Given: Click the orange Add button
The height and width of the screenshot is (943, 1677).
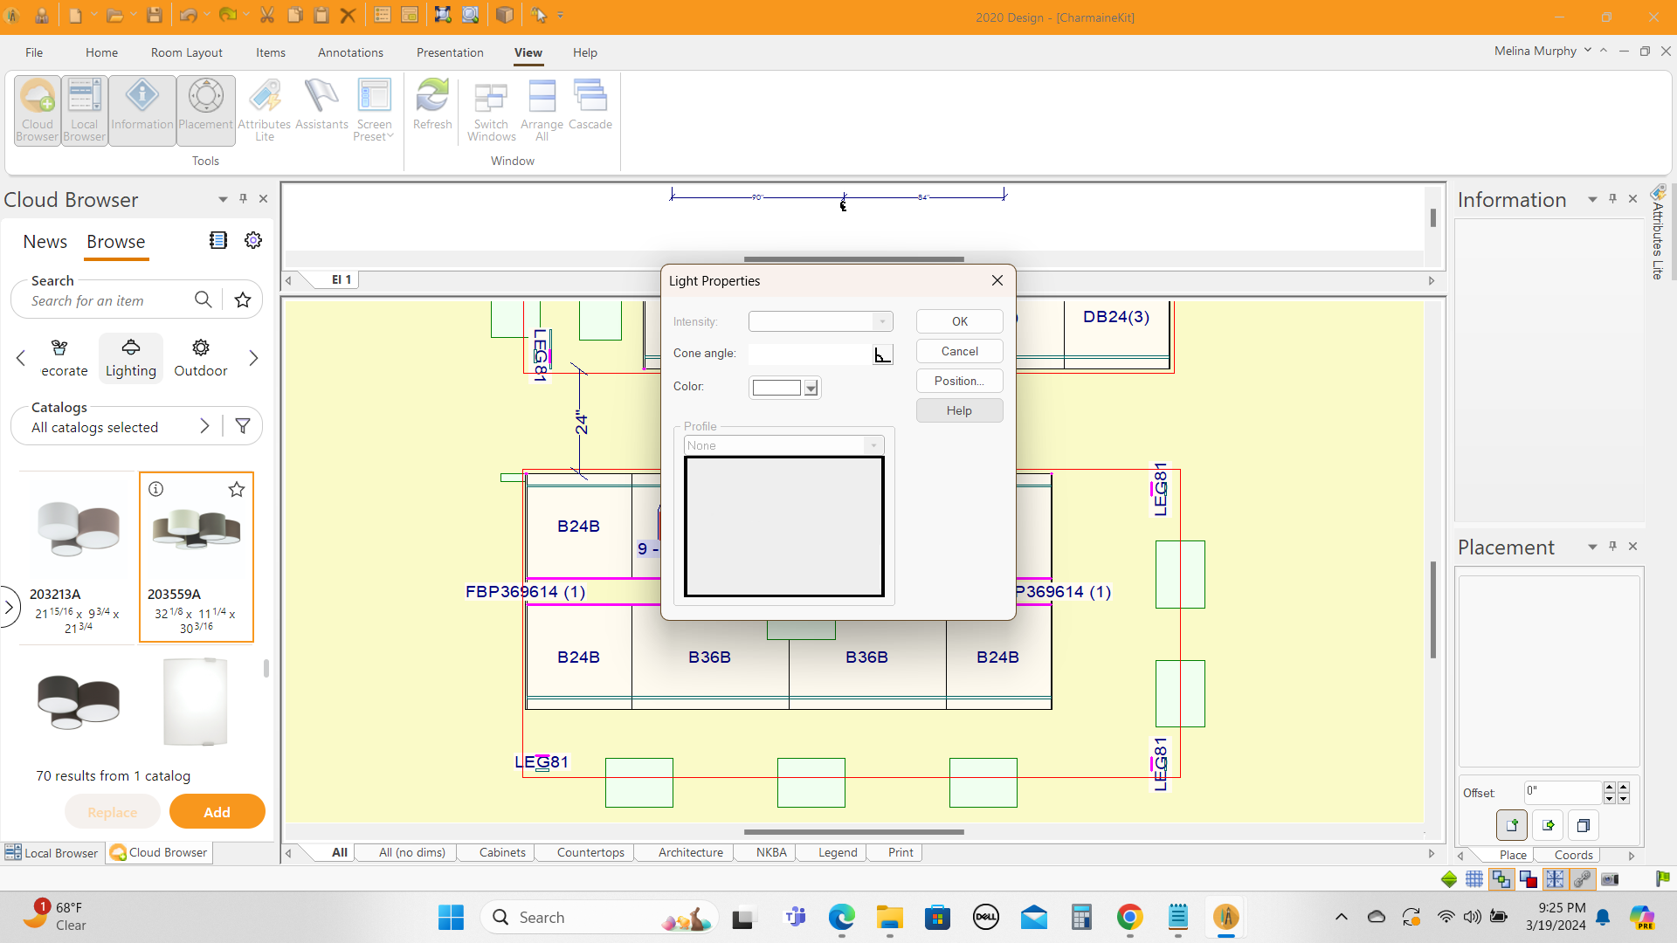Looking at the screenshot, I should (217, 811).
